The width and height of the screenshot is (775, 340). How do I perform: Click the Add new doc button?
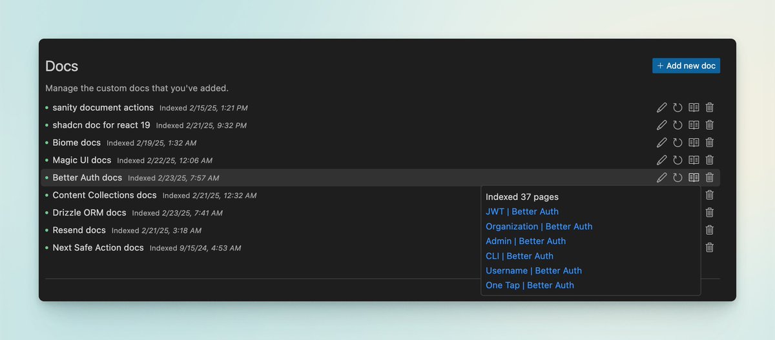tap(686, 66)
